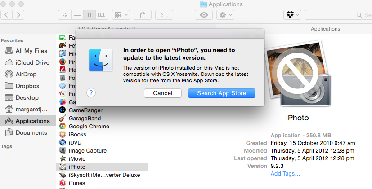372x189 pixels.
Task: Select Image Capture in the list
Action: 102,151
